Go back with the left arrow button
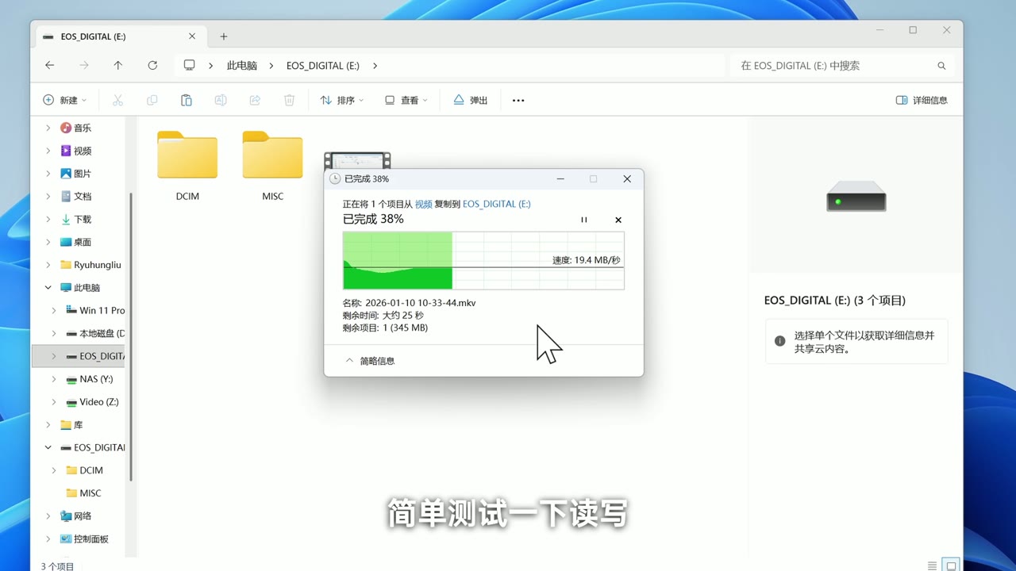 click(50, 66)
